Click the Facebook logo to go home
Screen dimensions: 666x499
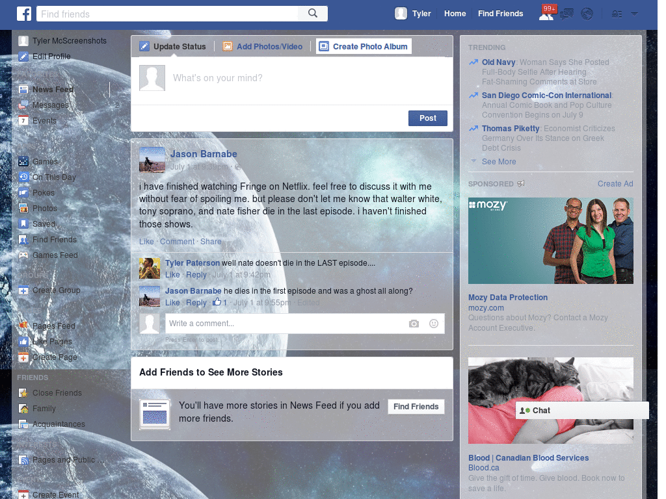[x=24, y=13]
